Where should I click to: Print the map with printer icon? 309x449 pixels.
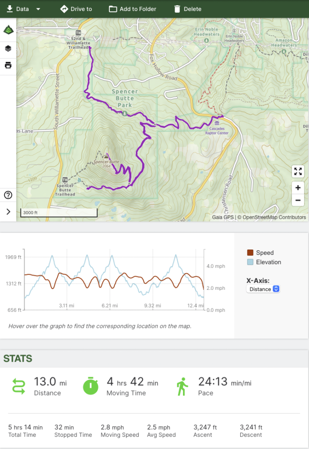click(8, 66)
